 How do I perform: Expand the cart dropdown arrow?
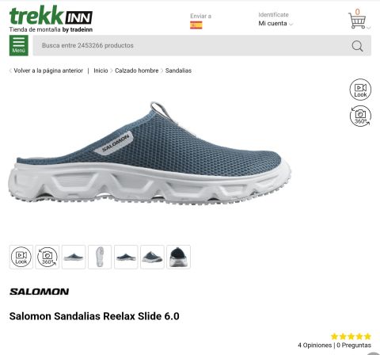click(369, 27)
